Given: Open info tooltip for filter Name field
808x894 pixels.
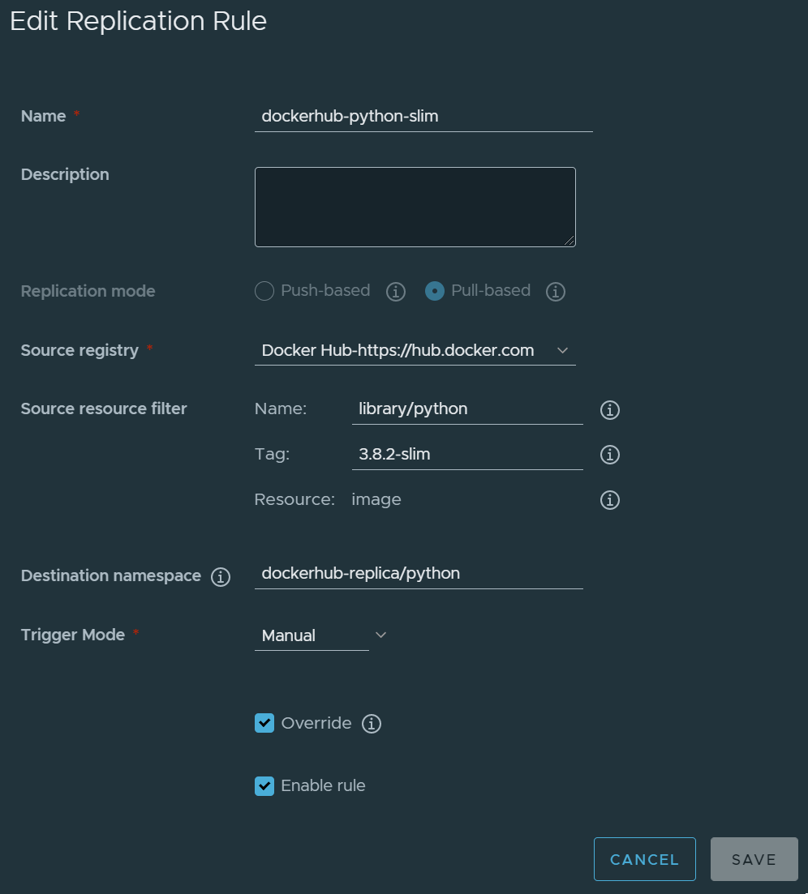Looking at the screenshot, I should tap(609, 410).
